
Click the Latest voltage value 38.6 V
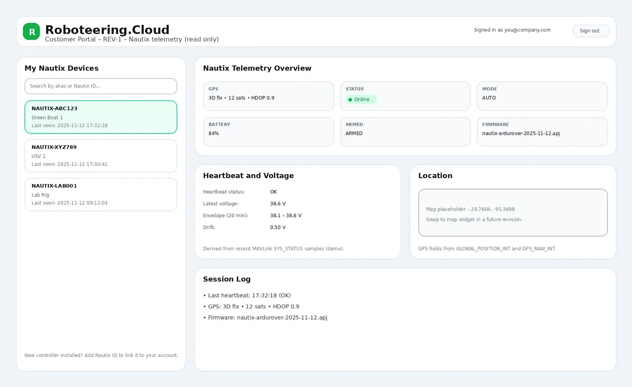[278, 204]
